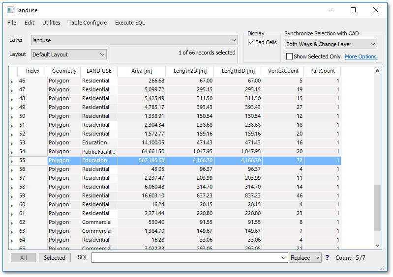
Task: Open the File menu
Action: (12, 23)
